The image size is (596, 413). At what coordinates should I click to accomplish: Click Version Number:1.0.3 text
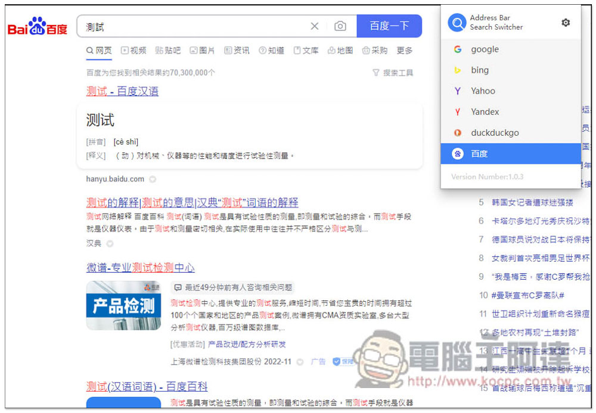pyautogui.click(x=488, y=177)
